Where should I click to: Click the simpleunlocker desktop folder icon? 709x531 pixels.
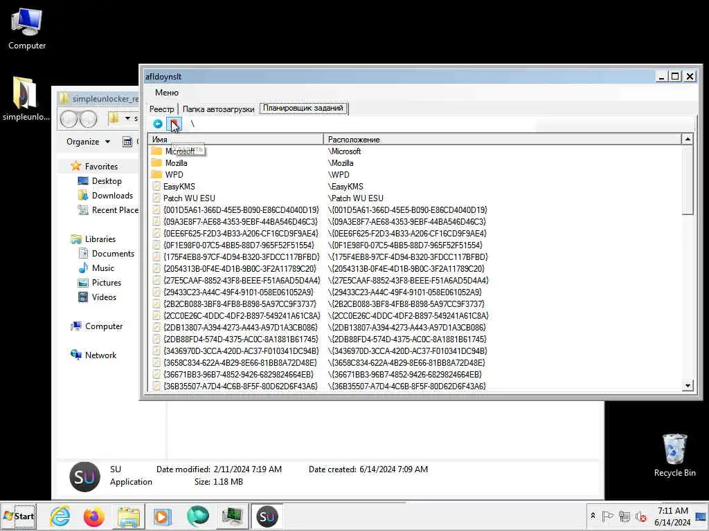pyautogui.click(x=26, y=100)
